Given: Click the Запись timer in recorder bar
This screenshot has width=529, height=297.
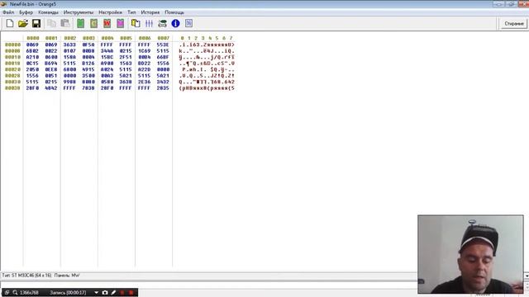Looking at the screenshot, I should pos(68,293).
